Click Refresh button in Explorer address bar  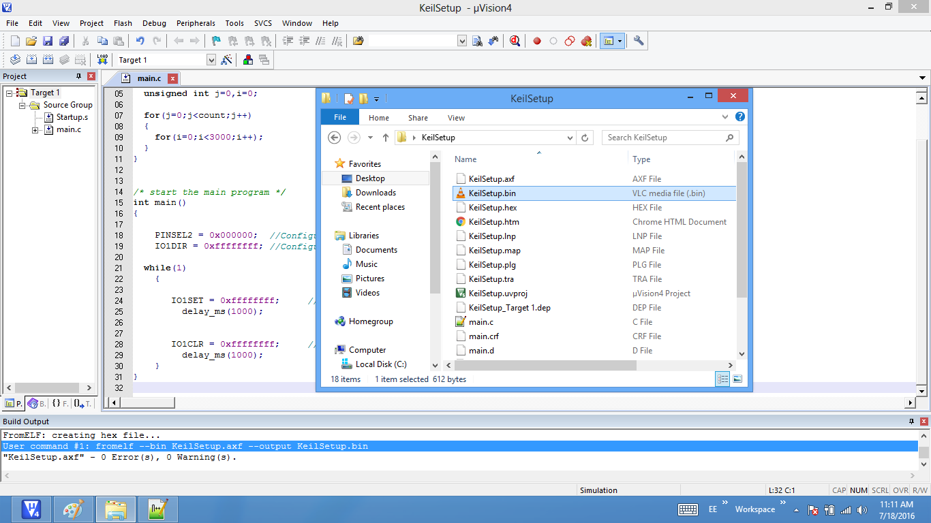pyautogui.click(x=585, y=138)
